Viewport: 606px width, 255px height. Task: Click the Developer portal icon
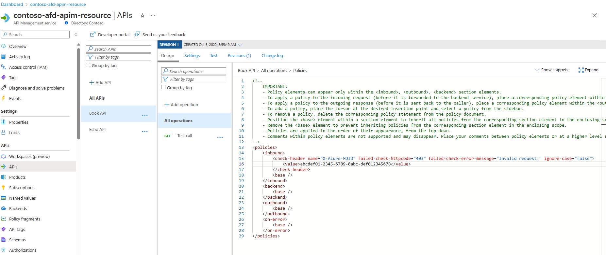pyautogui.click(x=93, y=35)
